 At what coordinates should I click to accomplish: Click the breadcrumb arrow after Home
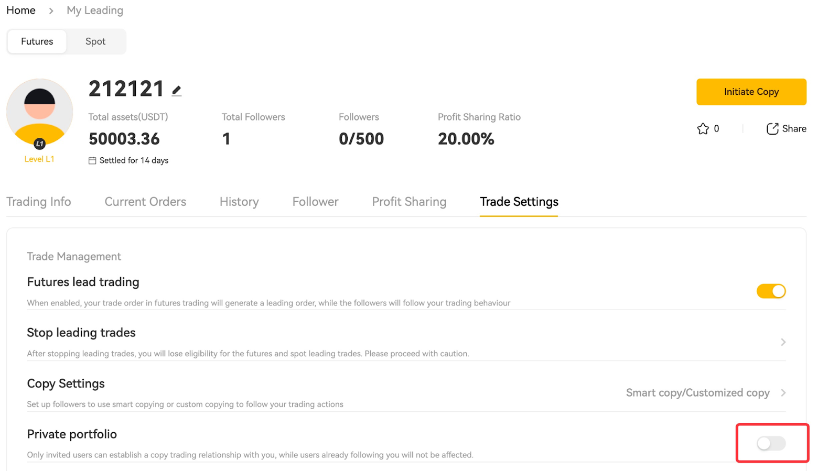click(x=51, y=11)
